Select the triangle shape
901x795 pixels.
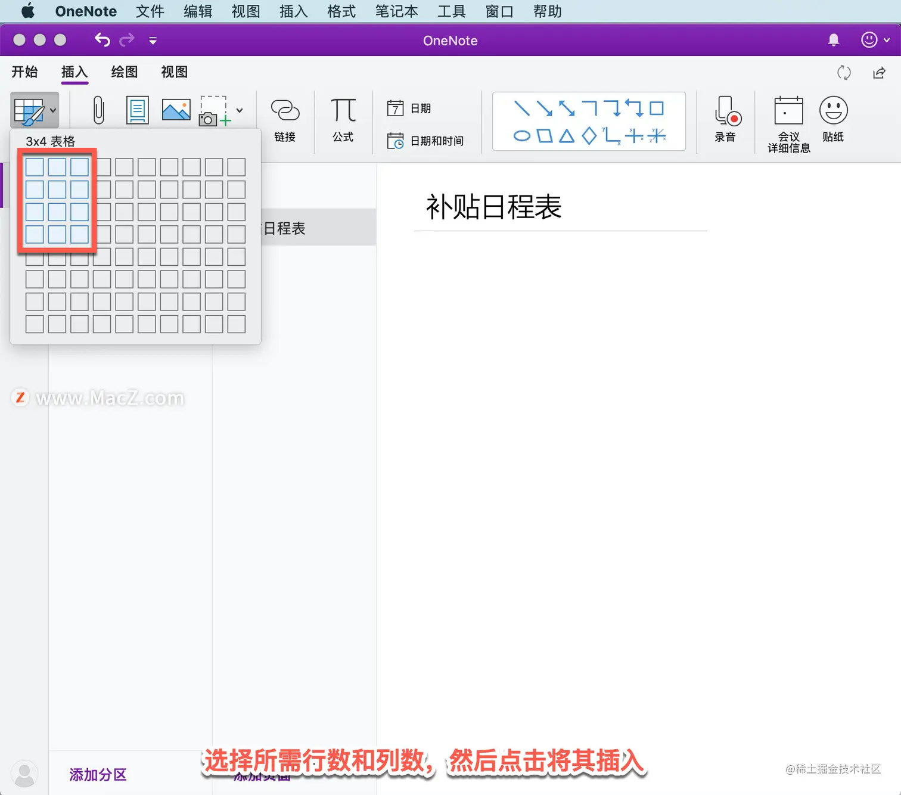click(567, 136)
